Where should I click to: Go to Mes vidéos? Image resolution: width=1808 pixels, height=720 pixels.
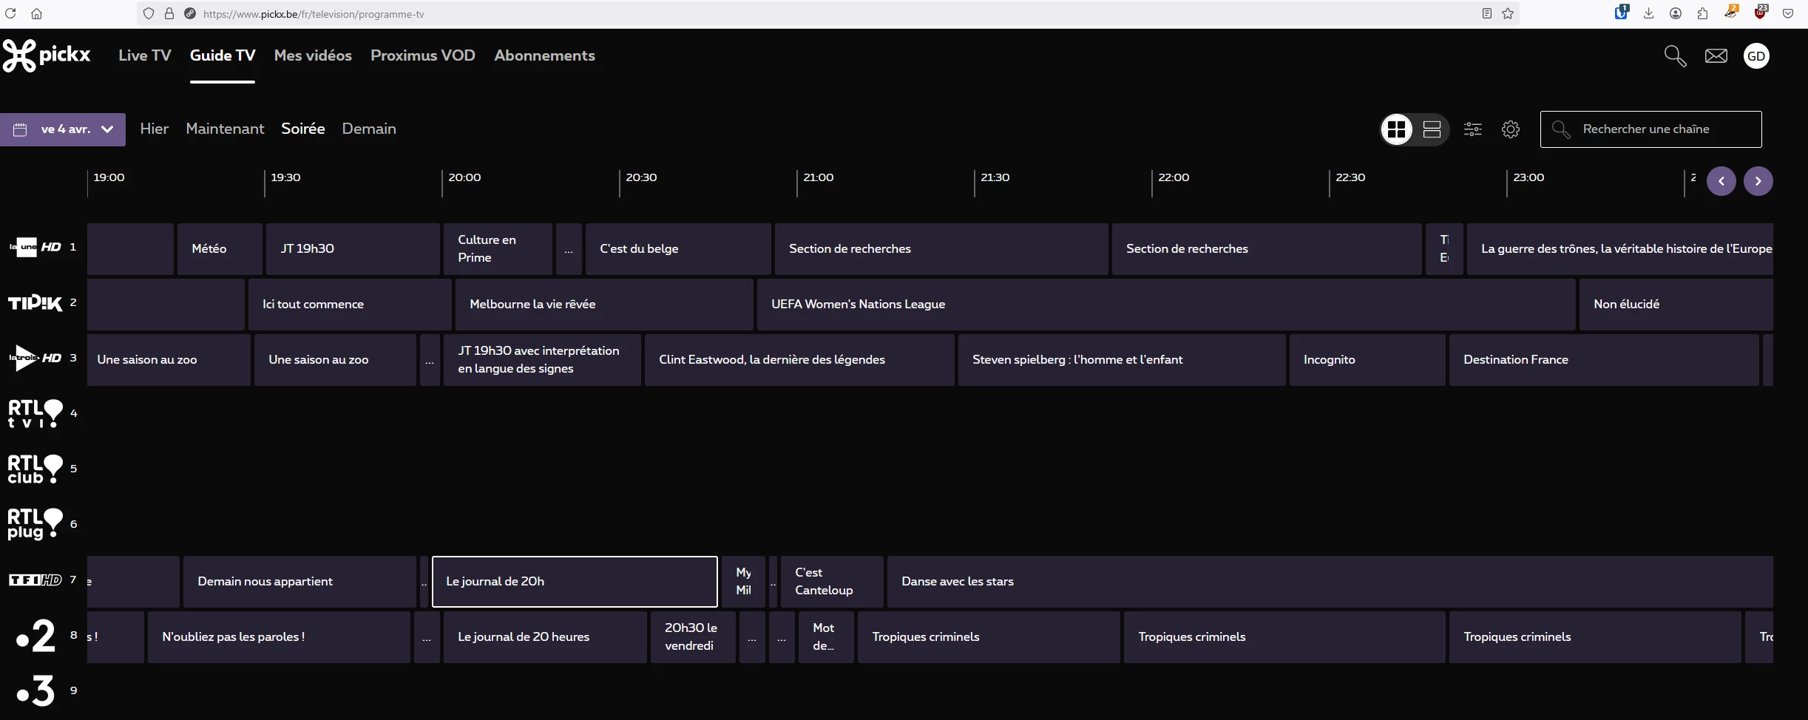pyautogui.click(x=313, y=55)
